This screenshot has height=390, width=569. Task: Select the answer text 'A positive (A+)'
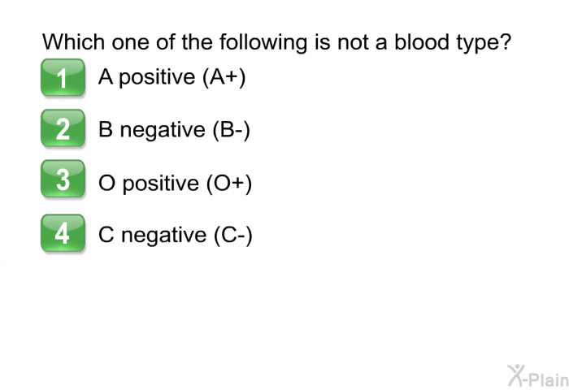click(172, 77)
